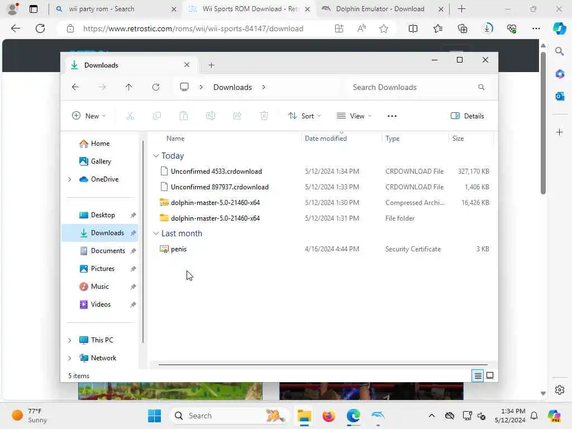This screenshot has width=572, height=429.
Task: Show hidden system tray icons
Action: [x=432, y=416]
